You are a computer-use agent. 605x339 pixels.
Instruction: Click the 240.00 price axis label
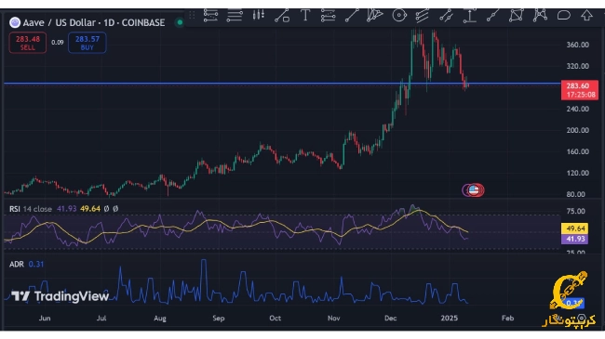[x=578, y=109]
